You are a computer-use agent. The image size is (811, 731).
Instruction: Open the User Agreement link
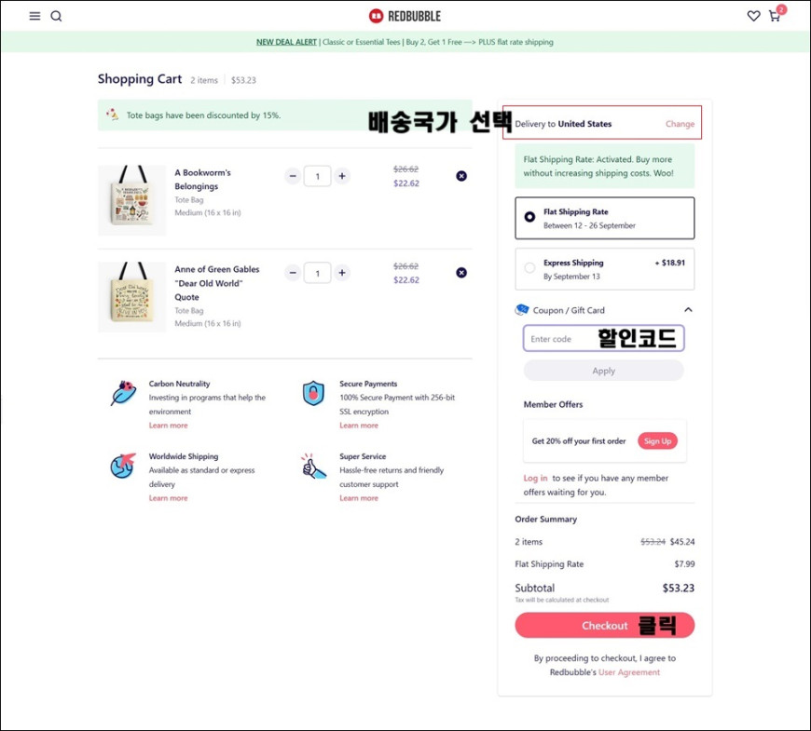point(629,672)
